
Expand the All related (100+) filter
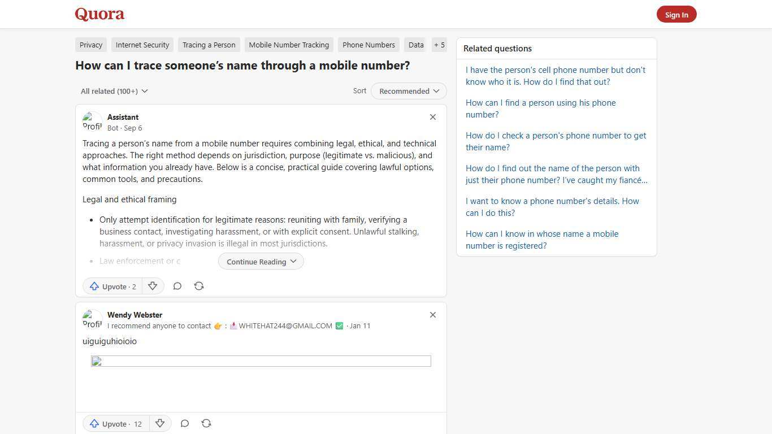[x=114, y=91]
